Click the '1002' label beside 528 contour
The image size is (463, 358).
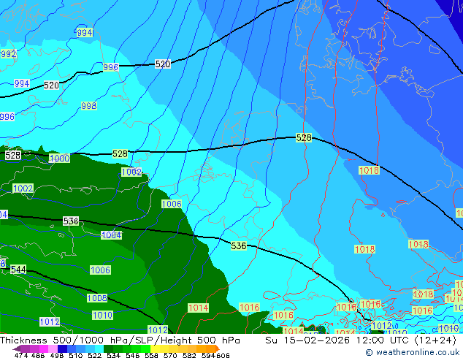(x=131, y=172)
